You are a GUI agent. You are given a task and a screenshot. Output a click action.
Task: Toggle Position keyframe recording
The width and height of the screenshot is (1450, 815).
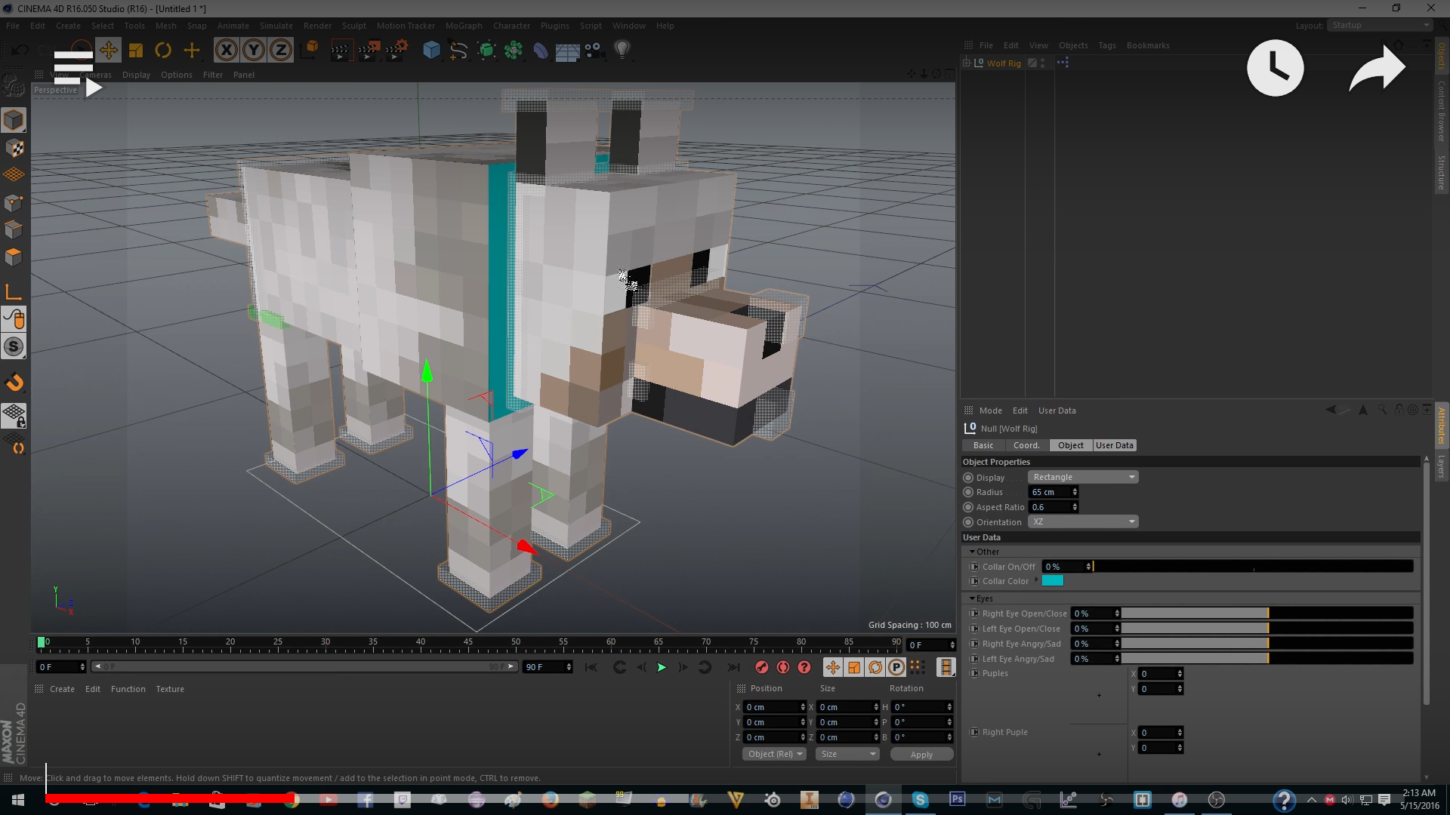(832, 667)
